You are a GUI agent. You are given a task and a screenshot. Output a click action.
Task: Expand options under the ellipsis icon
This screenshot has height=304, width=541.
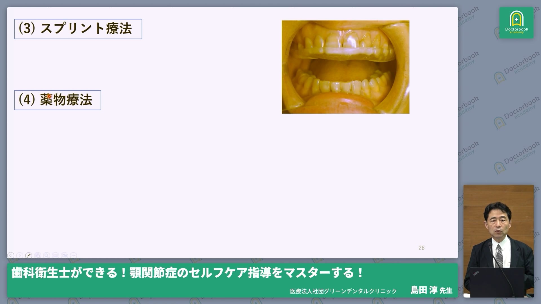coord(73,255)
